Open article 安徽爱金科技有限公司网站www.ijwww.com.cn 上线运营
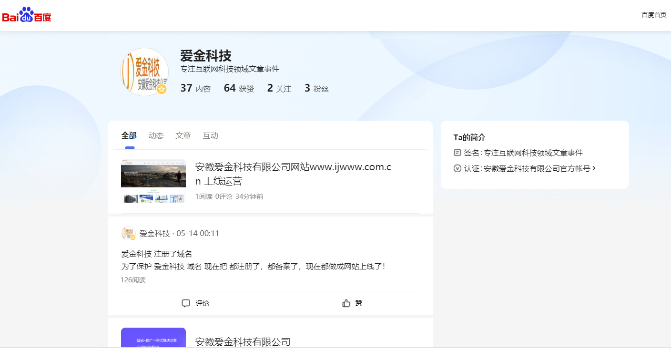This screenshot has height=351, width=671. pos(293,174)
